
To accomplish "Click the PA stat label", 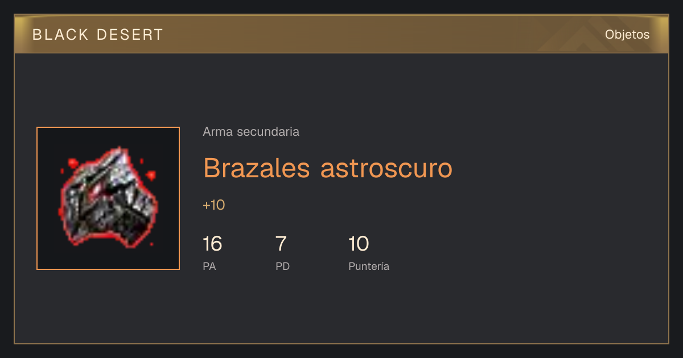I will (209, 266).
